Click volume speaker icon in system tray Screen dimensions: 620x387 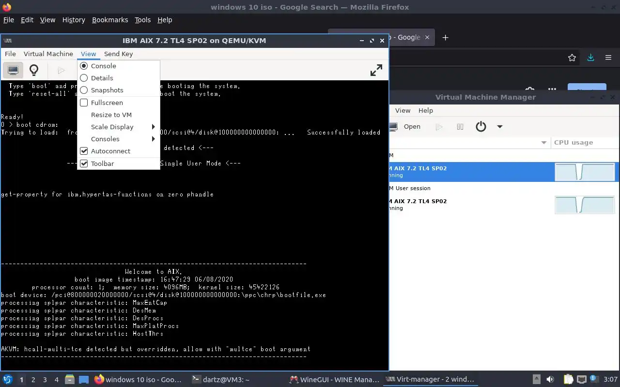(550, 379)
